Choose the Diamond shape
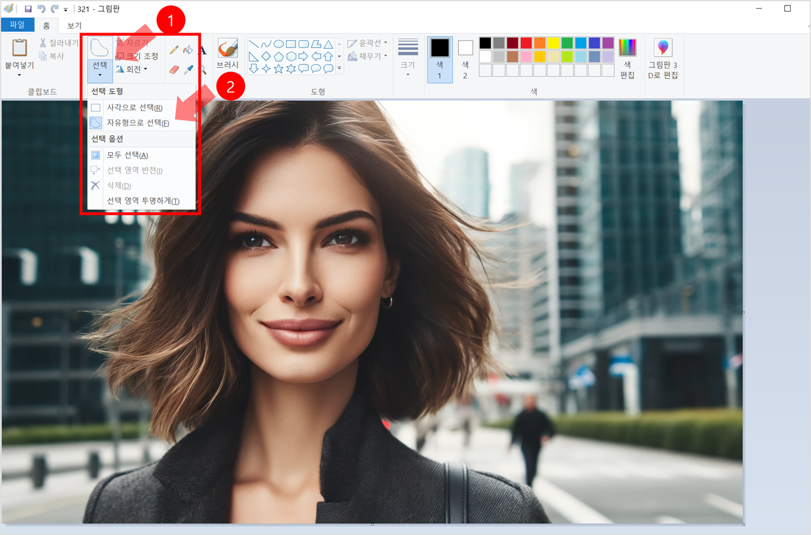The height and width of the screenshot is (535, 811). (x=266, y=56)
